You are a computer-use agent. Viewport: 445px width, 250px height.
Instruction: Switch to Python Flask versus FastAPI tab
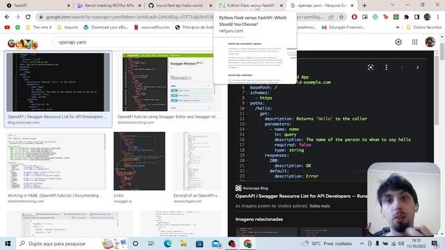click(252, 6)
